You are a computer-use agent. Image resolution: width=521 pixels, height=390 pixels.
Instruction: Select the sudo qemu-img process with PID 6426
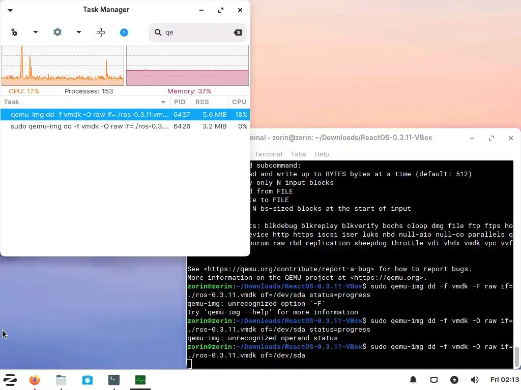(125, 126)
